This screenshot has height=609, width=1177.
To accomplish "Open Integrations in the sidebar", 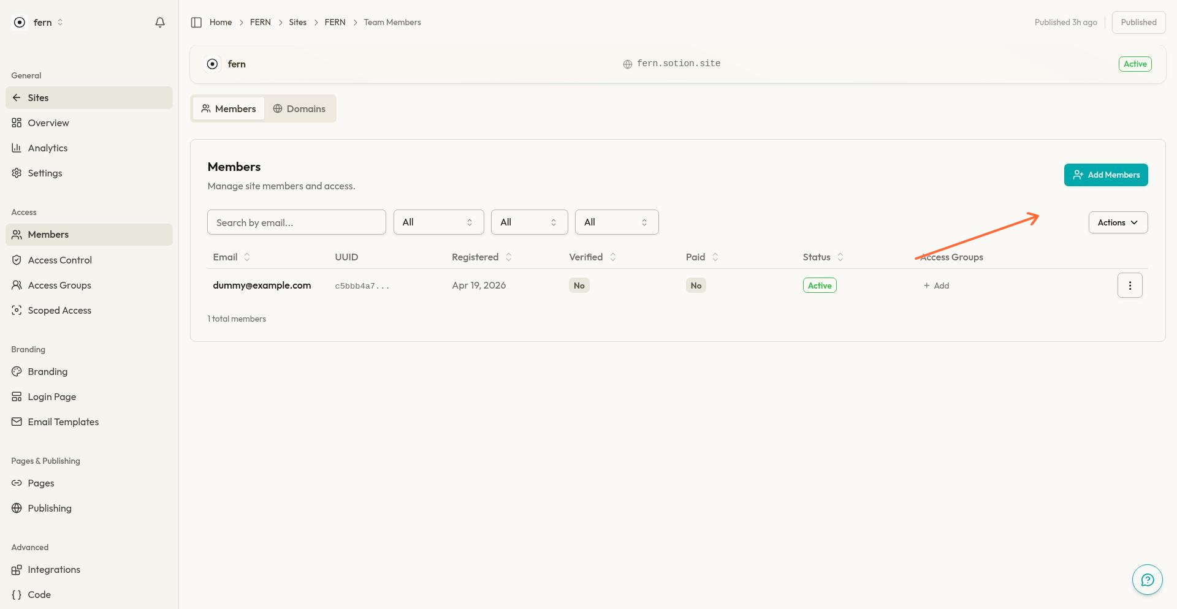I will [x=89, y=569].
